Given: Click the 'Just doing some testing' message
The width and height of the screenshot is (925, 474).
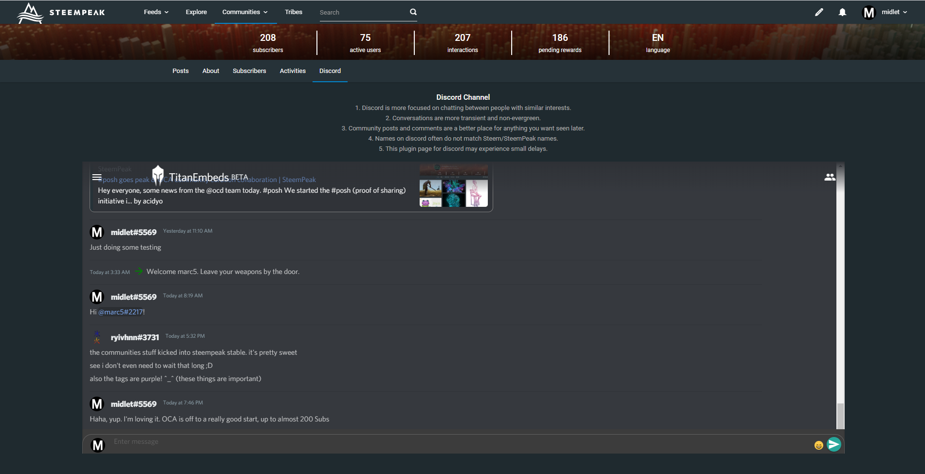Looking at the screenshot, I should [x=125, y=247].
